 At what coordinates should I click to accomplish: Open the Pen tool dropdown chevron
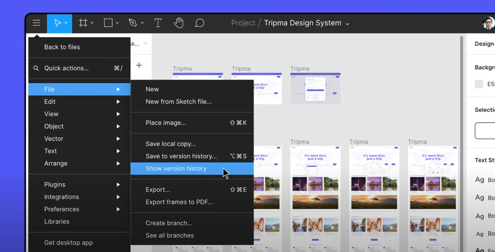point(142,23)
